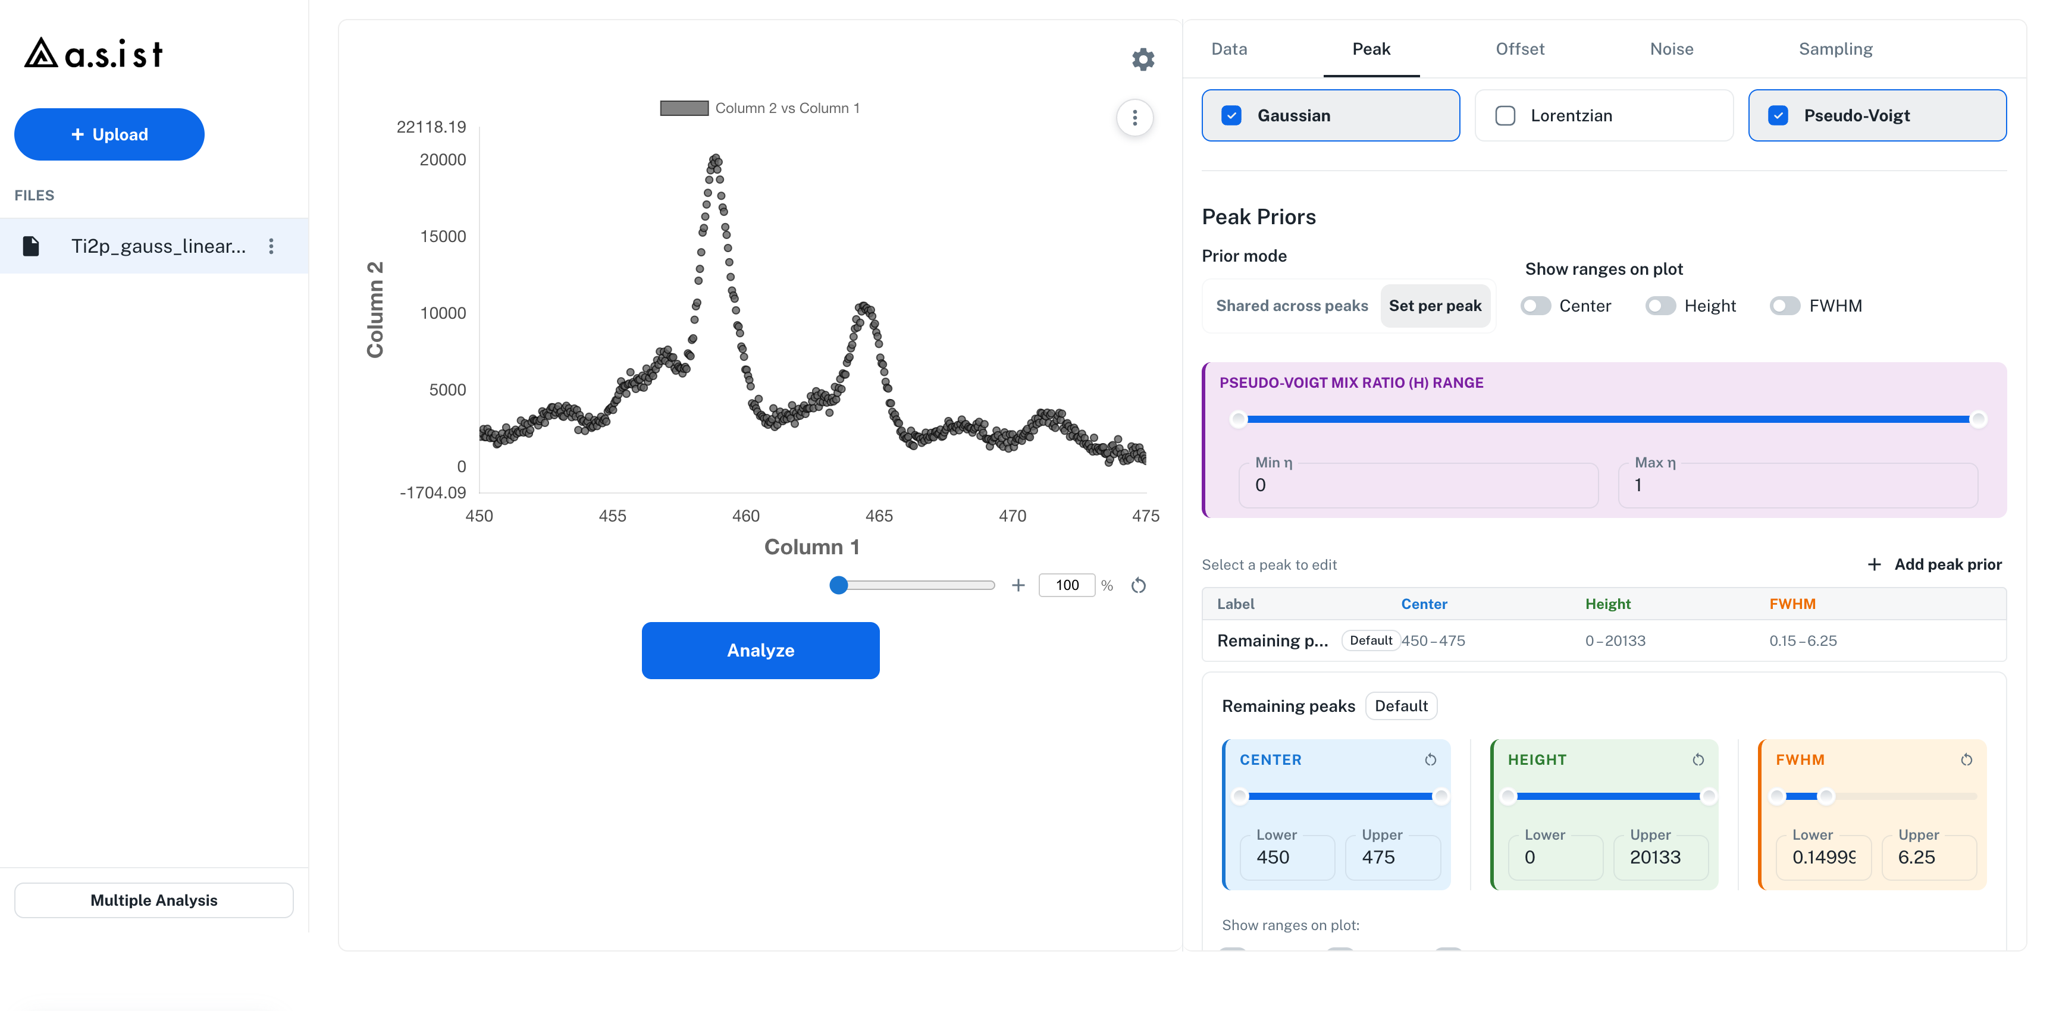Viewport: 2056px width, 1011px height.
Task: Reset the HEIGHT prior range
Action: 1698,759
